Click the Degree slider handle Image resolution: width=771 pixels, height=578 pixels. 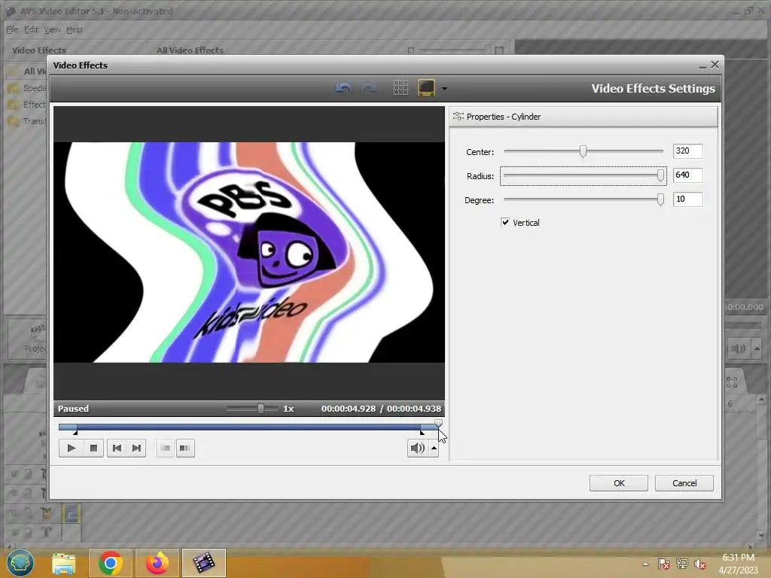tap(660, 199)
